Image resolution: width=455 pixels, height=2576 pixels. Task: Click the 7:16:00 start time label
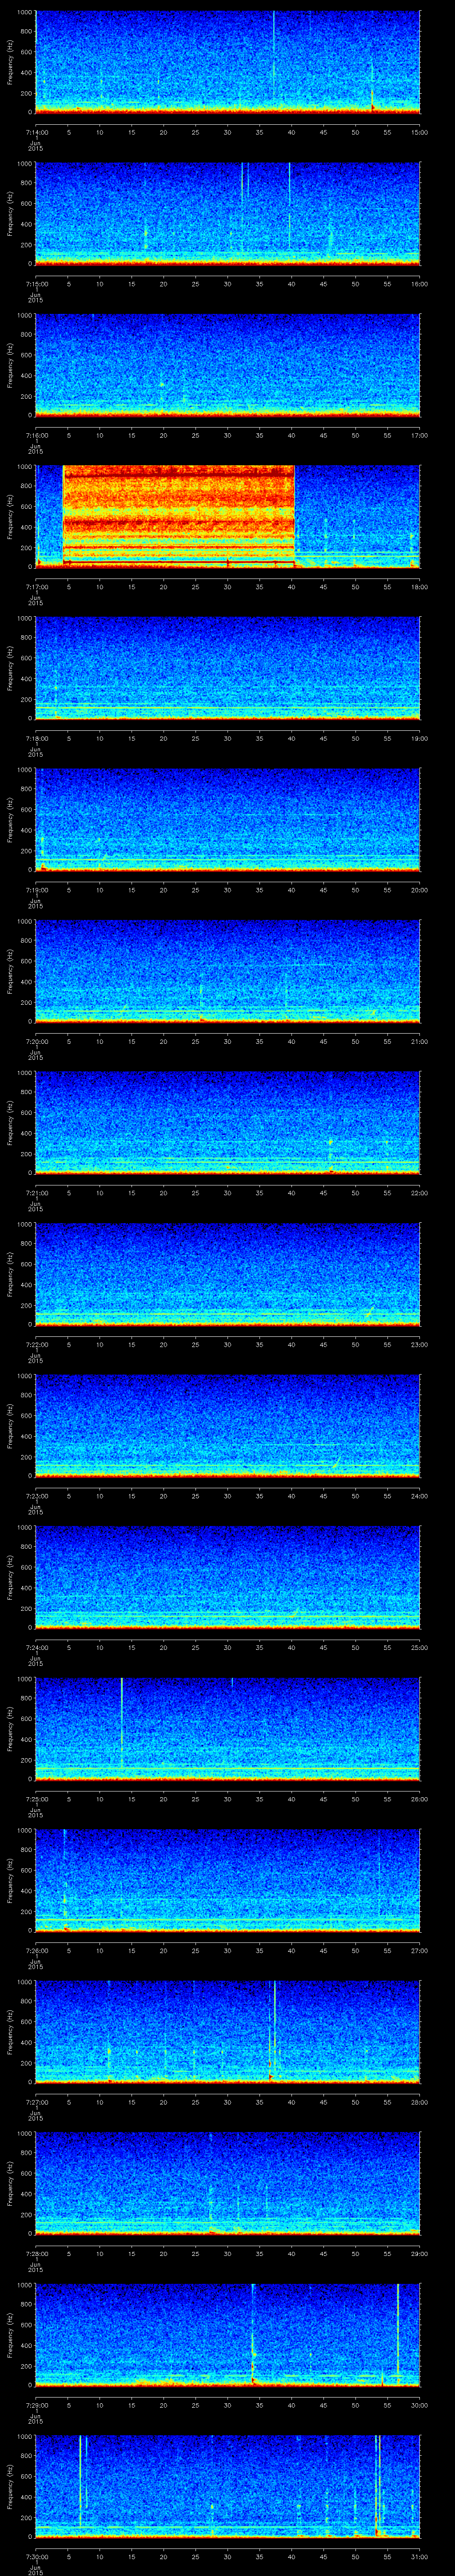[36, 436]
